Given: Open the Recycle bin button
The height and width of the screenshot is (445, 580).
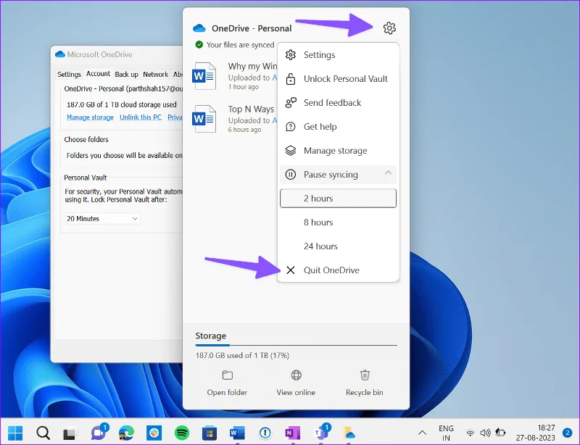Looking at the screenshot, I should click(365, 383).
